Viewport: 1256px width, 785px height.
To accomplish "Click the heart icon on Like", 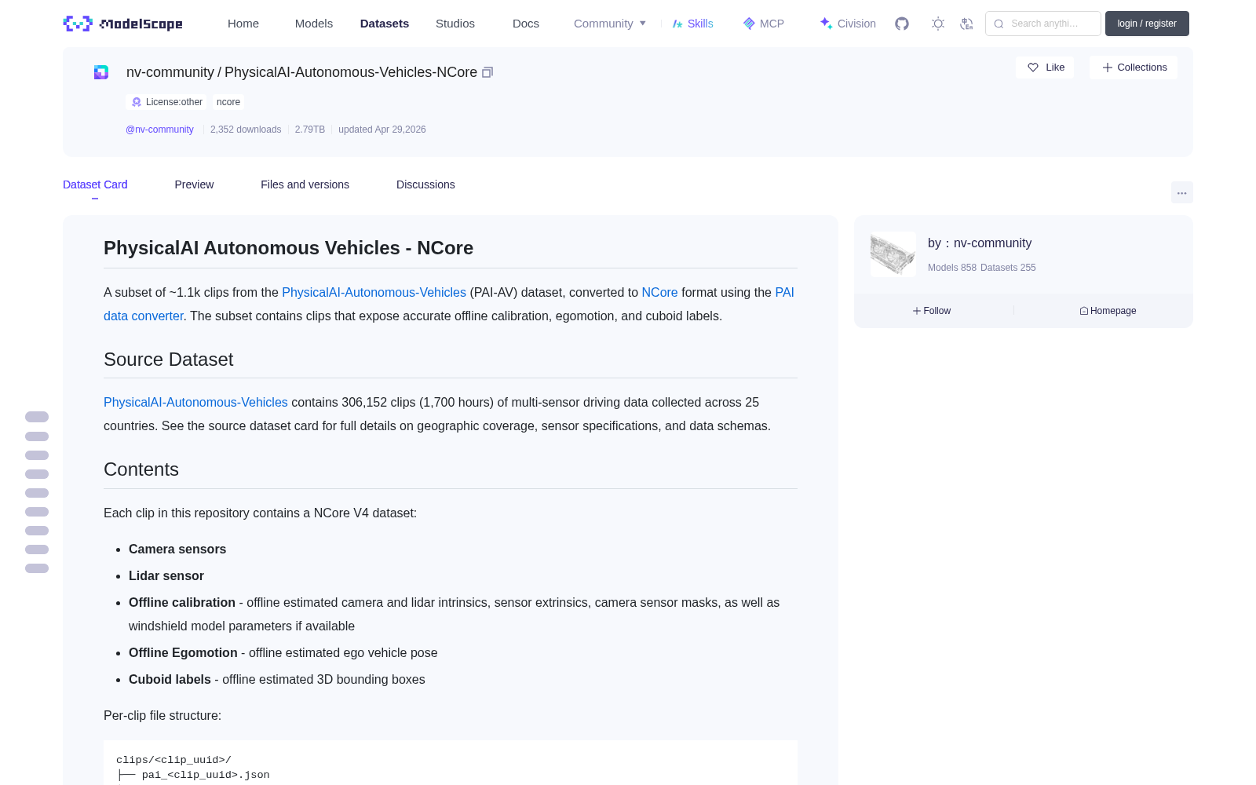I will [1033, 68].
